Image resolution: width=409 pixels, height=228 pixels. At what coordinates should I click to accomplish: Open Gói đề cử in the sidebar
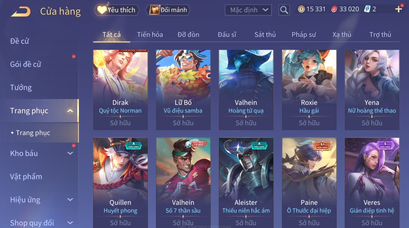26,64
